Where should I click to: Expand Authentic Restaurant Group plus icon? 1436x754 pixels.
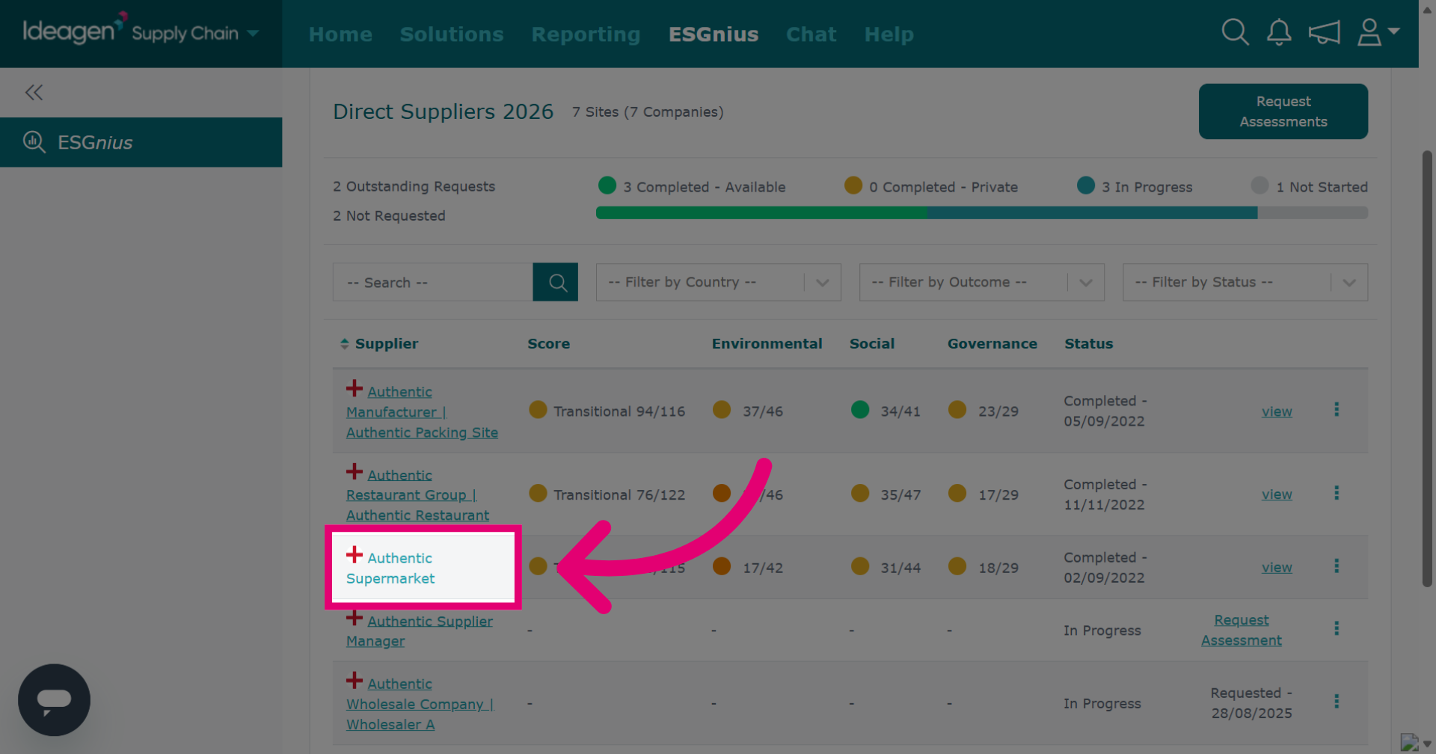pos(355,471)
